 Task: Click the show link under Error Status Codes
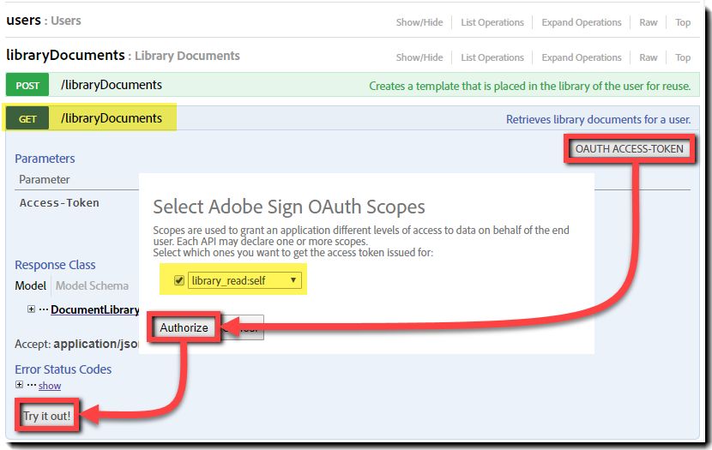[50, 386]
